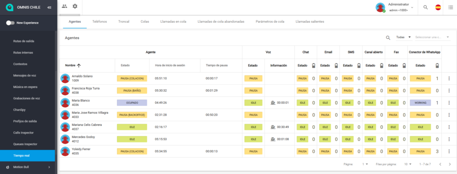Image resolution: width=457 pixels, height=174 pixels.
Task: Switch to the Colas tab
Action: click(x=145, y=21)
